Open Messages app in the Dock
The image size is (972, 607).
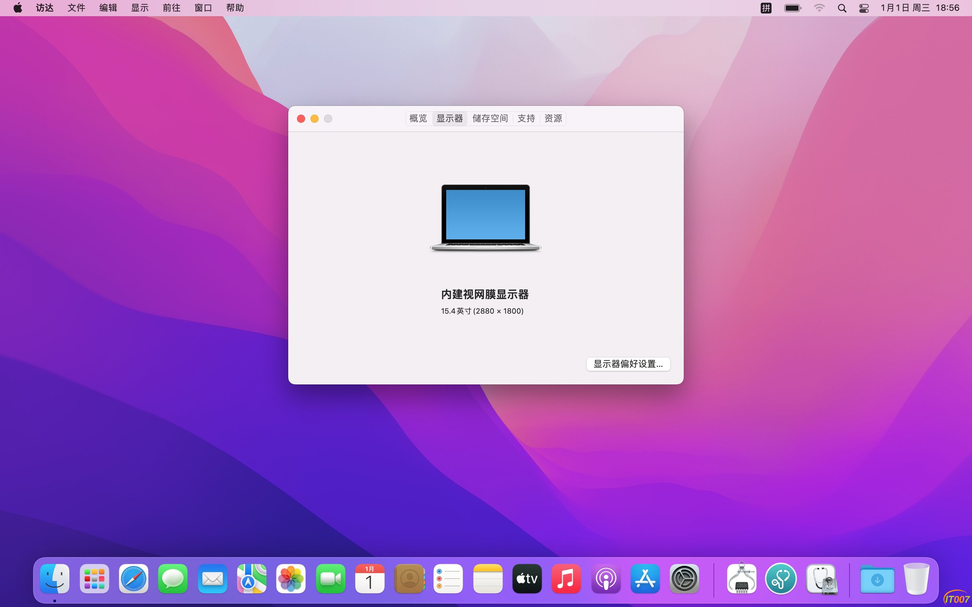pyautogui.click(x=173, y=578)
